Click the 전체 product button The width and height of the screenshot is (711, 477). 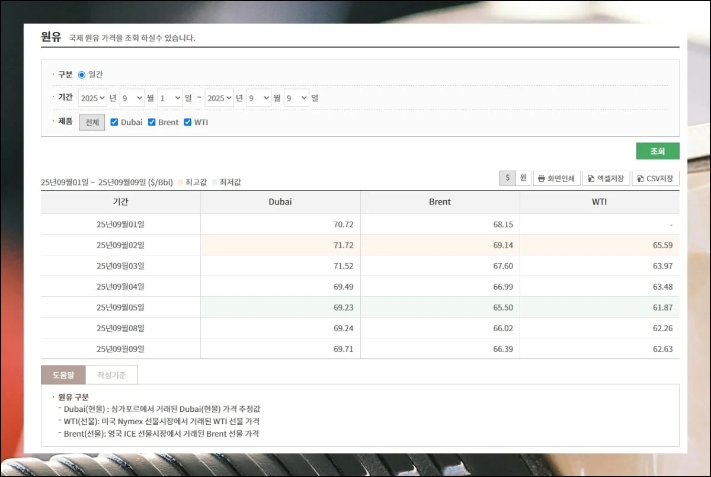click(92, 122)
